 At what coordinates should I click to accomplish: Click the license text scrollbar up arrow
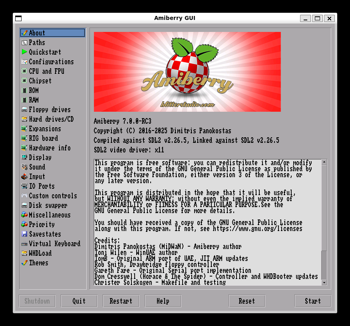324,162
